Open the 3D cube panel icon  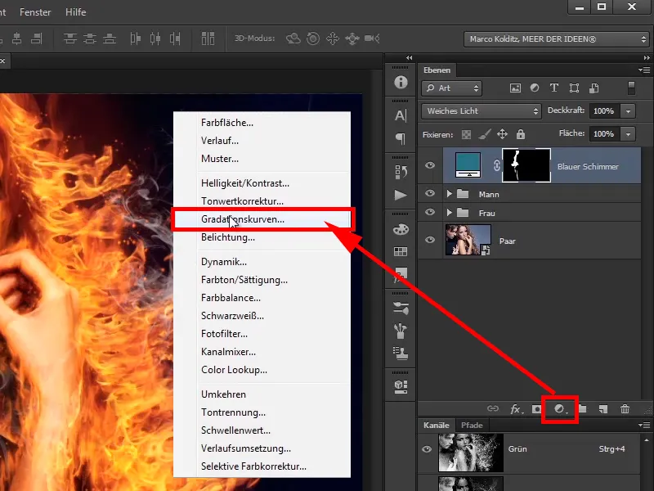[x=401, y=386]
